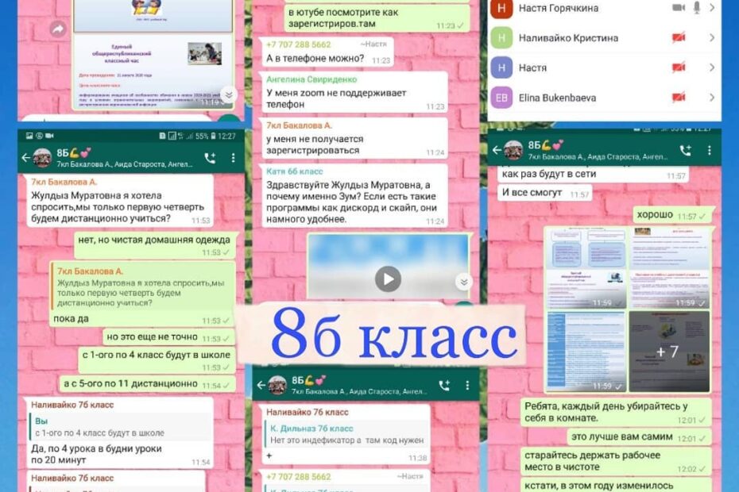
Task: Tap sender name "Ангелина Свириденко"
Action: point(311,79)
